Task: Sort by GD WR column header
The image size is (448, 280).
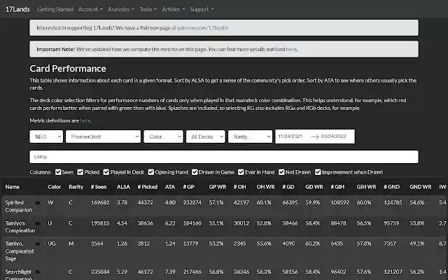Action: click(314, 187)
